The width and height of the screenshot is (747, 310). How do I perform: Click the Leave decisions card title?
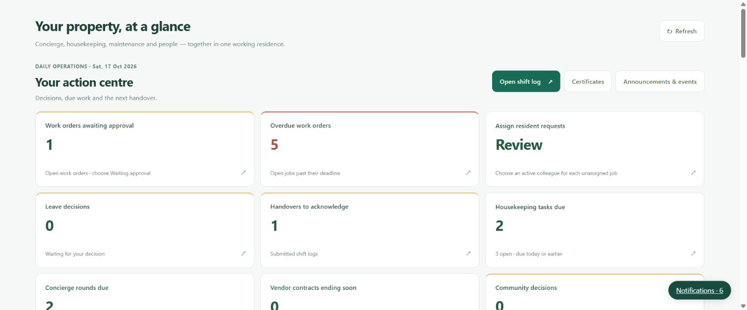(67, 207)
